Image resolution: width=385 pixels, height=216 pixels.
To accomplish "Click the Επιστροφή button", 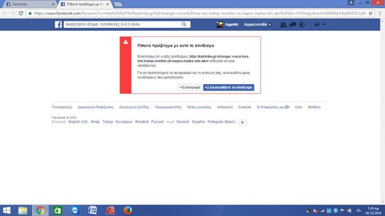I will tap(190, 87).
